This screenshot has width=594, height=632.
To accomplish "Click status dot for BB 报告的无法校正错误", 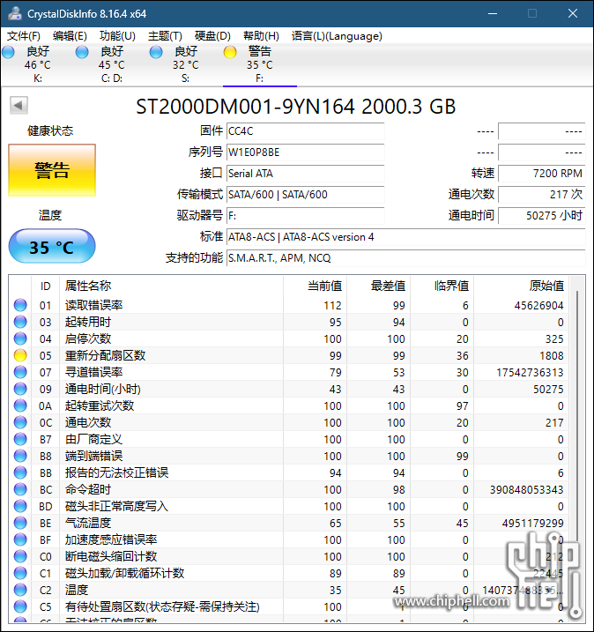I will (20, 472).
